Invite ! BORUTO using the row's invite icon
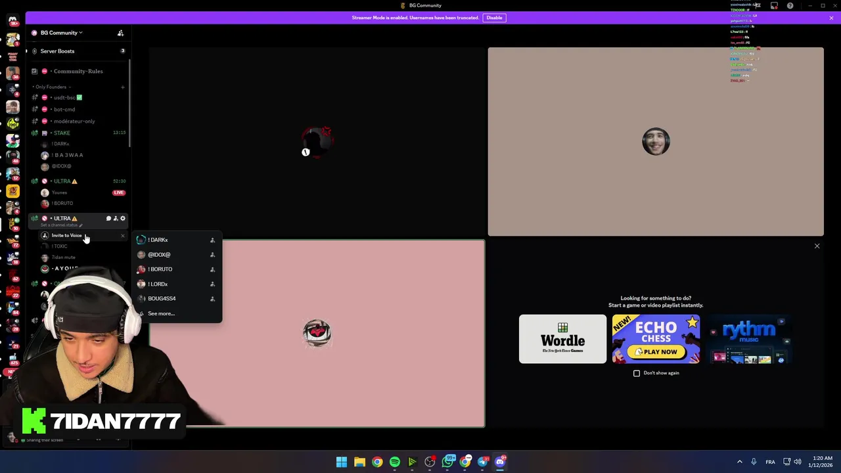The height and width of the screenshot is (473, 841). point(212,269)
